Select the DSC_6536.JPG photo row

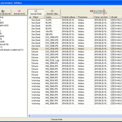(75, 52)
